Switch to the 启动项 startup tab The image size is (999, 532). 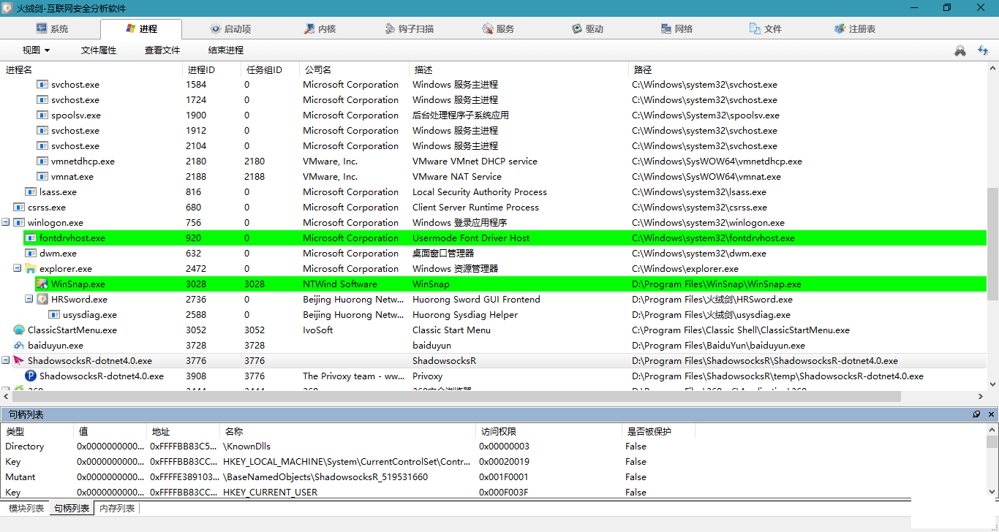(230, 29)
